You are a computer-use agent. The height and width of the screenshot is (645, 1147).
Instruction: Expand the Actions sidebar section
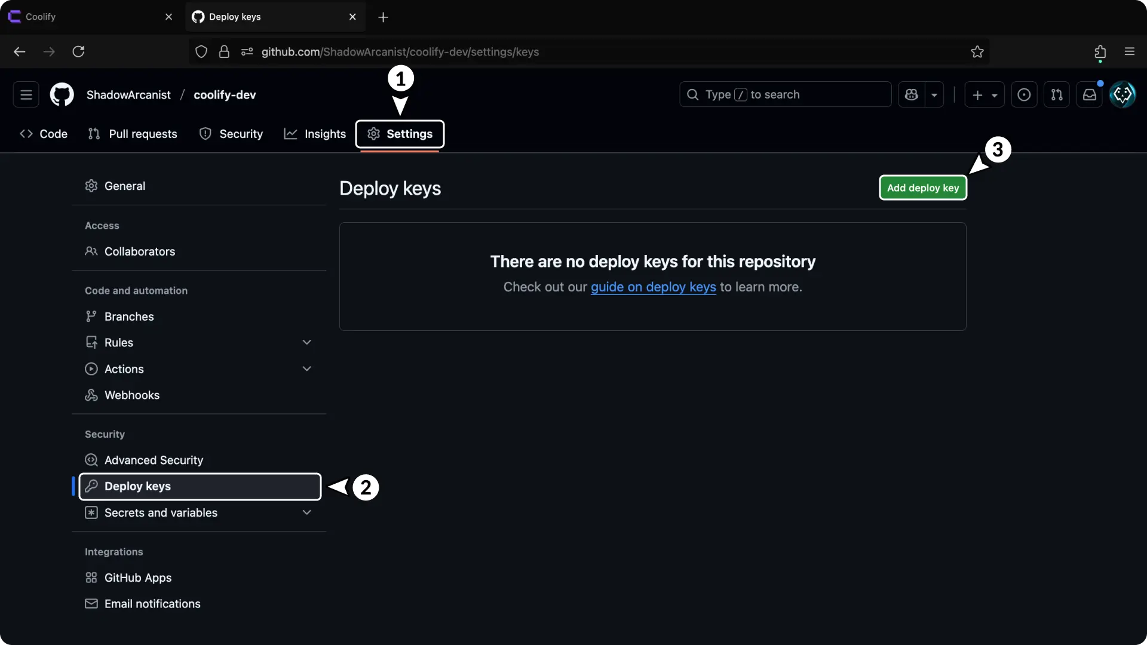pyautogui.click(x=306, y=369)
